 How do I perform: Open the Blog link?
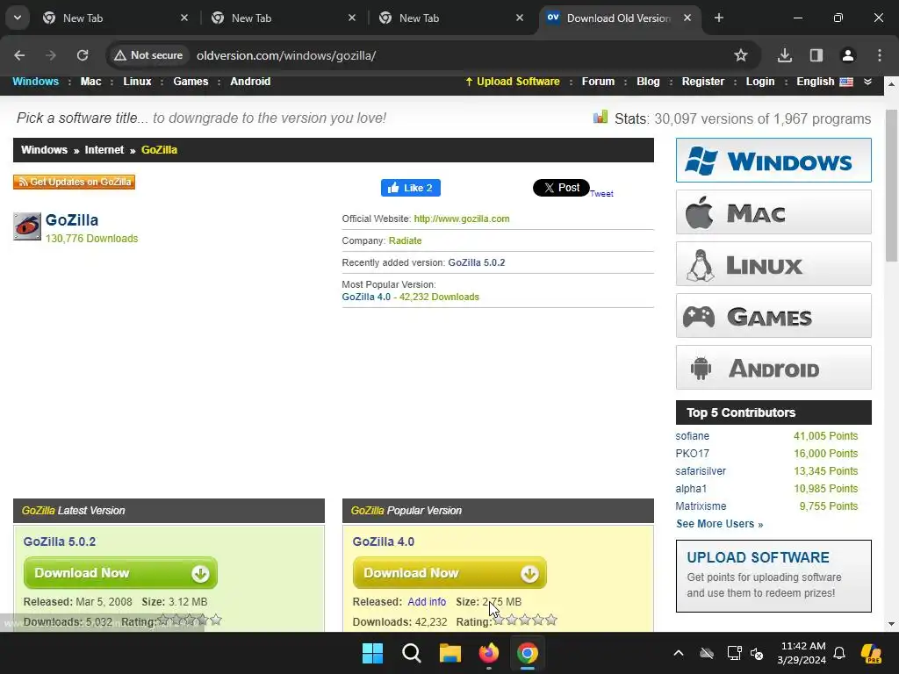coord(648,82)
